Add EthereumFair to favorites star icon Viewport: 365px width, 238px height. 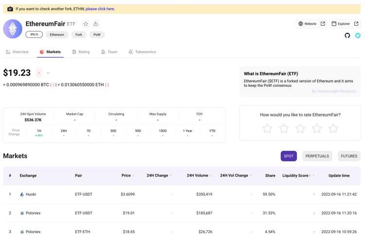click(86, 24)
